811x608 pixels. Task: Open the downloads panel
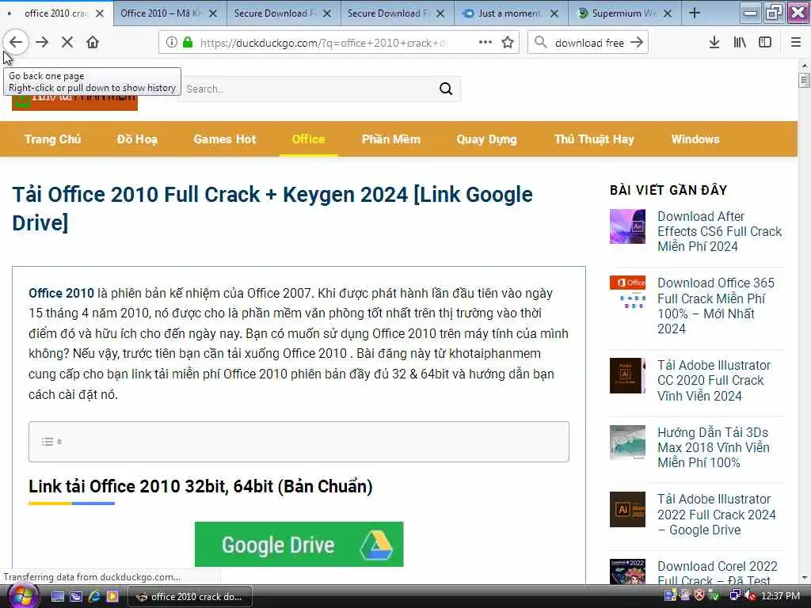click(x=714, y=43)
